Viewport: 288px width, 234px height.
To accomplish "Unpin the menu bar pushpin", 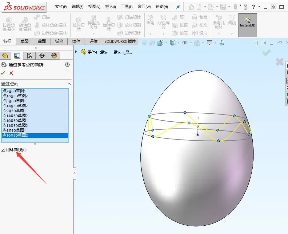I will [x=178, y=6].
